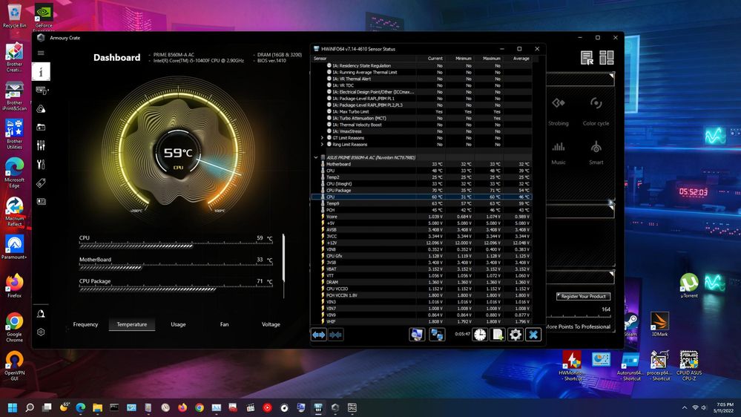Open File Explorer from taskbar
This screenshot has height=417, width=741.
coord(97,407)
